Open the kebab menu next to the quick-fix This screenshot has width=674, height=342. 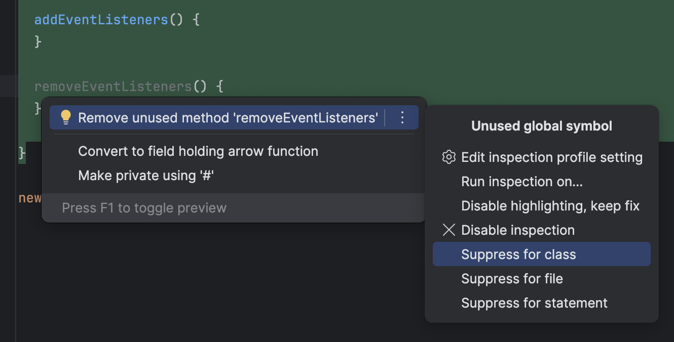[402, 117]
